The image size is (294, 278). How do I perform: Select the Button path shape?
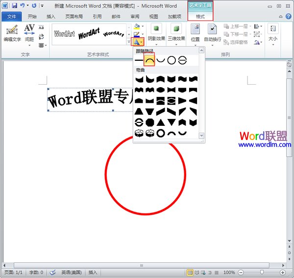(x=182, y=60)
